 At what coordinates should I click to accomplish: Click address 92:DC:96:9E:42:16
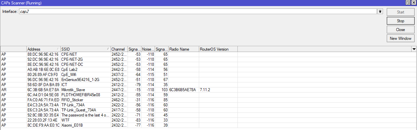click(43, 59)
